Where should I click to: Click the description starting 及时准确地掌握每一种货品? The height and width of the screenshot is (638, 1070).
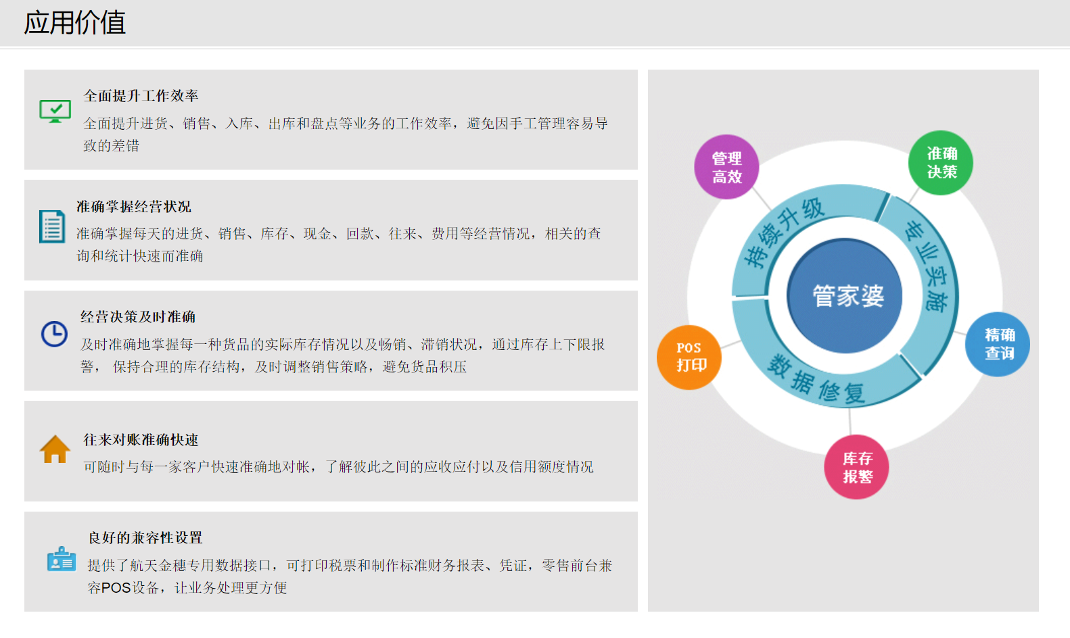343,355
